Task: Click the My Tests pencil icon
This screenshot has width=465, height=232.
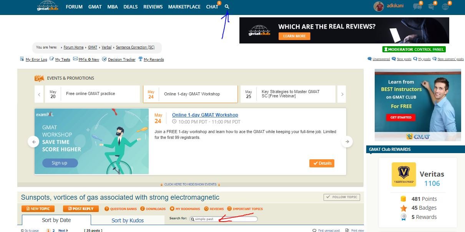Action: tap(52, 59)
